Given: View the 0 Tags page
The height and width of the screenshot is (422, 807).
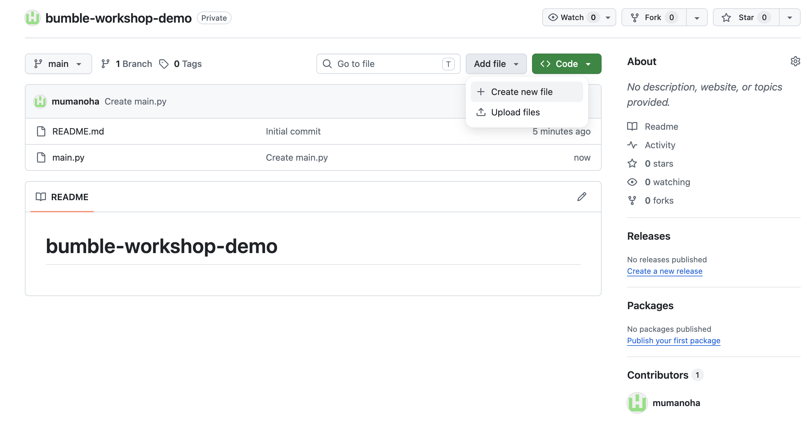Looking at the screenshot, I should click(181, 64).
